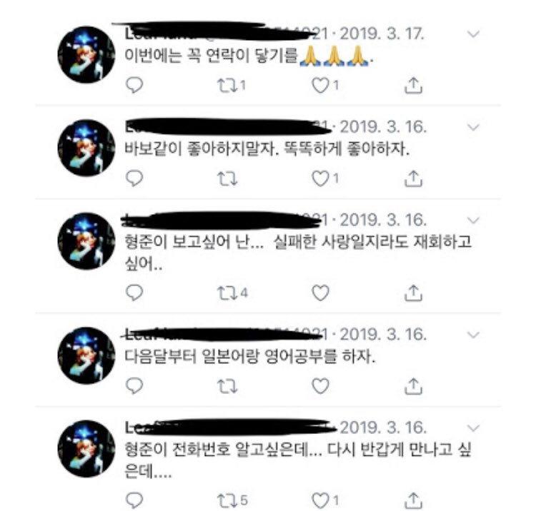The height and width of the screenshot is (511, 536).
Task: Open chevron menu on 형준이 보고싶어 tweet
Action: pyautogui.click(x=473, y=220)
